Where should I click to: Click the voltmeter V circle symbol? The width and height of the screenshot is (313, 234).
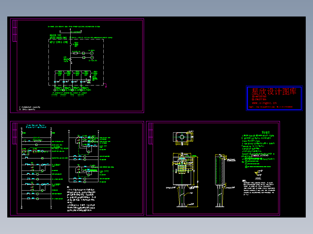92,53
